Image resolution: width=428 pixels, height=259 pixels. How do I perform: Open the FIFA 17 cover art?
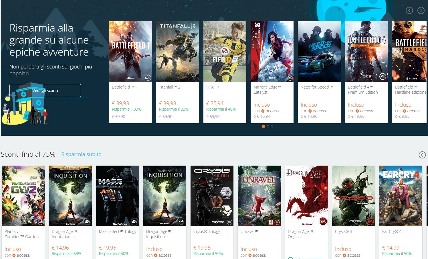tap(225, 51)
